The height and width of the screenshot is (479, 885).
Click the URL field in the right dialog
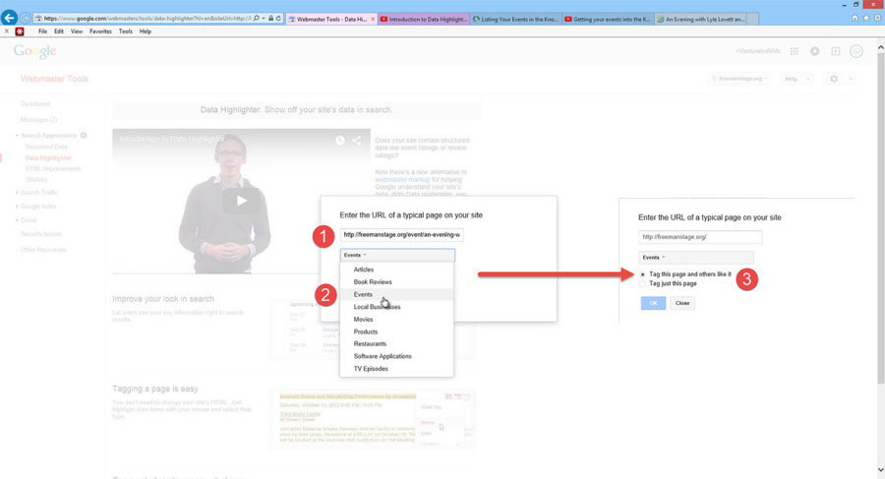click(x=700, y=237)
